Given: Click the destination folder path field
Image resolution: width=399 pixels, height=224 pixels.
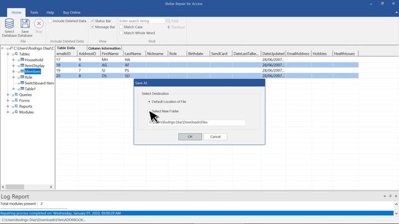Looking at the screenshot, I should (197, 123).
